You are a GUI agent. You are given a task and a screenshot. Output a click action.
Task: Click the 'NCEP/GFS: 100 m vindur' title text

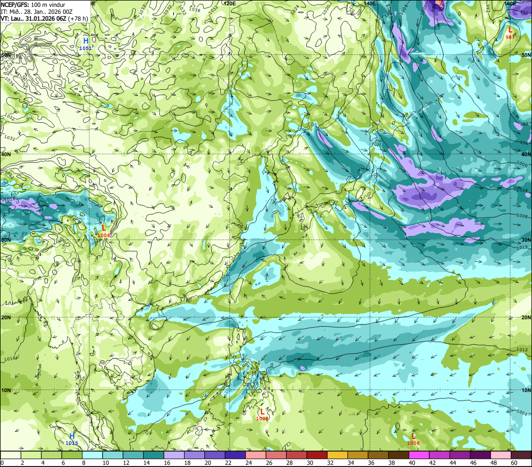point(33,5)
